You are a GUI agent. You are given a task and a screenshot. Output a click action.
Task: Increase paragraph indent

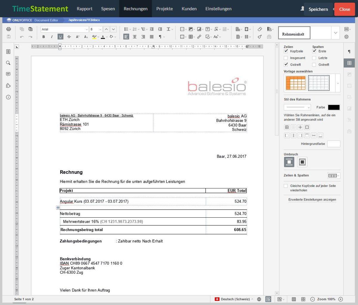[160, 29]
